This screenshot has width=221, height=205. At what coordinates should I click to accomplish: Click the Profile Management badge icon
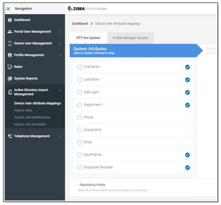[x=10, y=55]
